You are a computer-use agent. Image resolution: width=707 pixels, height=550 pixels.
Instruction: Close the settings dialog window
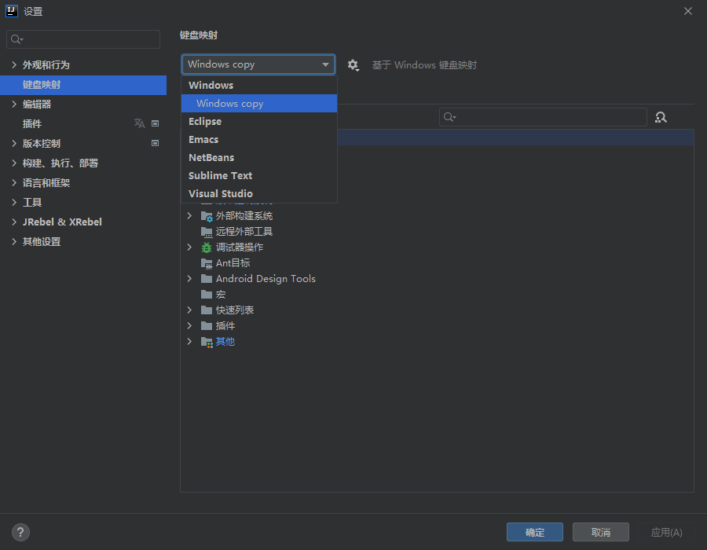pos(687,11)
